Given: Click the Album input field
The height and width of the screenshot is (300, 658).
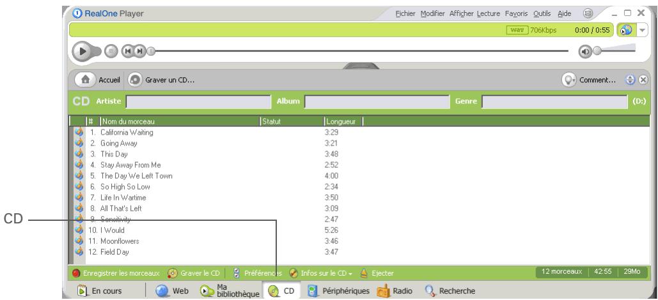Looking at the screenshot, I should pos(377,101).
